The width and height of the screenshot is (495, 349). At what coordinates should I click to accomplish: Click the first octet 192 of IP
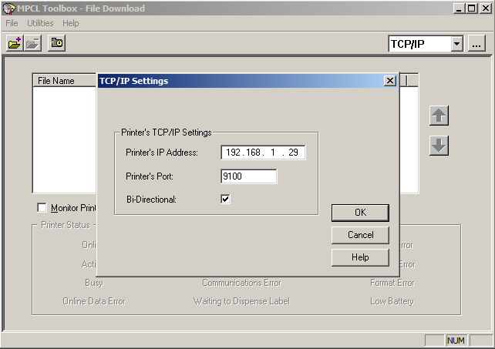[x=234, y=153]
